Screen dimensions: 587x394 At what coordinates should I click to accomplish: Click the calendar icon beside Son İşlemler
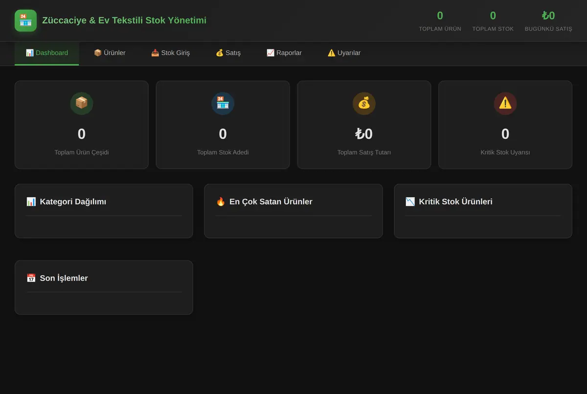coord(31,278)
